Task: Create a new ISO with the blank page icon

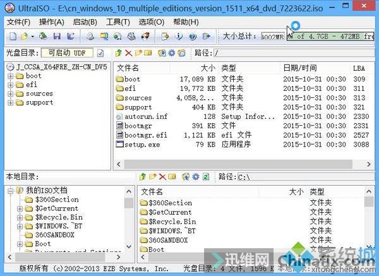Action: (x=13, y=37)
